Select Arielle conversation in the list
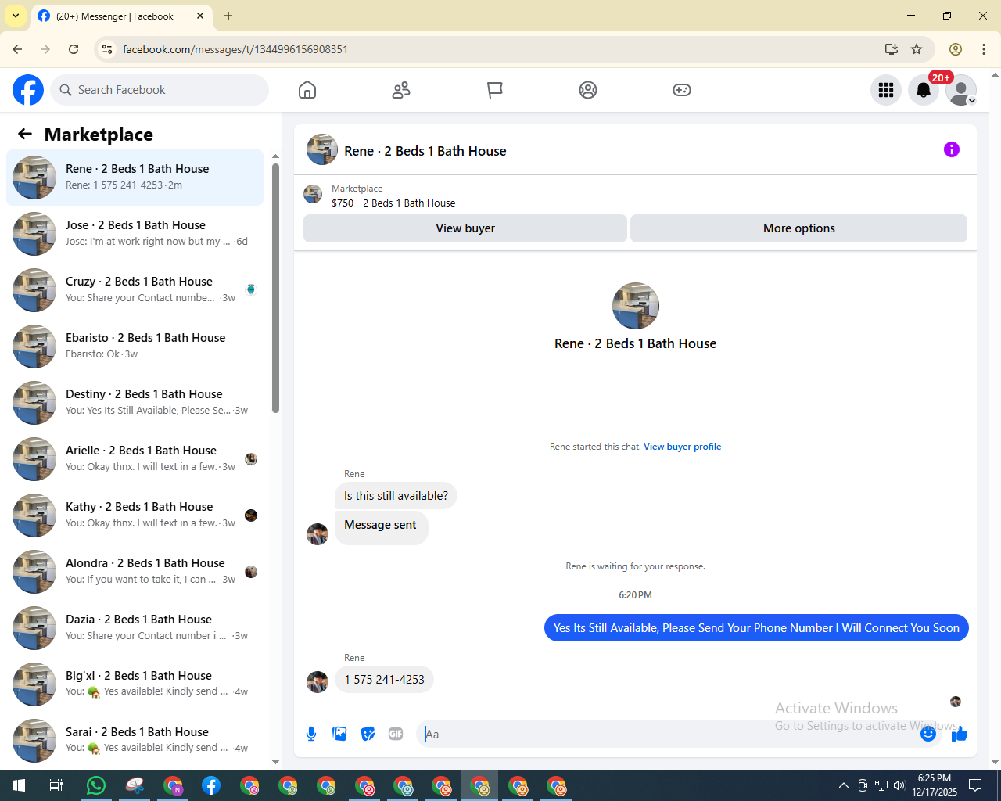Screen dimensions: 1001x801 [135, 459]
